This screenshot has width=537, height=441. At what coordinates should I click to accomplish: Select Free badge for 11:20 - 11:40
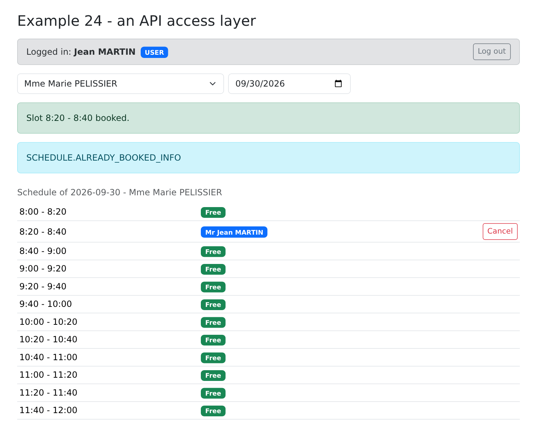[213, 393]
